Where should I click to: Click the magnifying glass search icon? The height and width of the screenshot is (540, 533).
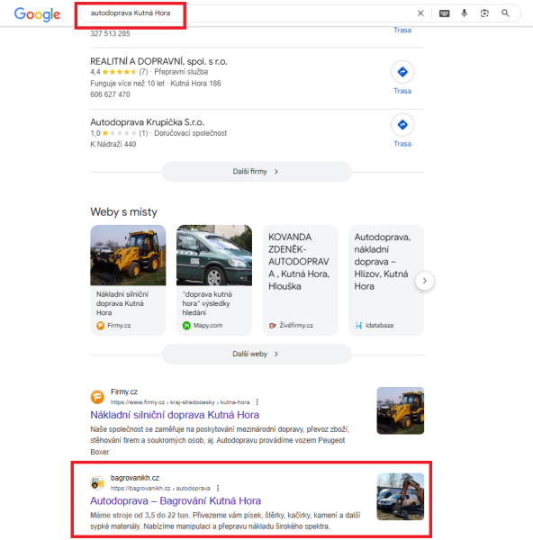[x=505, y=13]
